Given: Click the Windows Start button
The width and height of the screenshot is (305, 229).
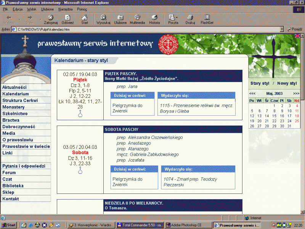Looking at the screenshot, I should pos(9,225).
